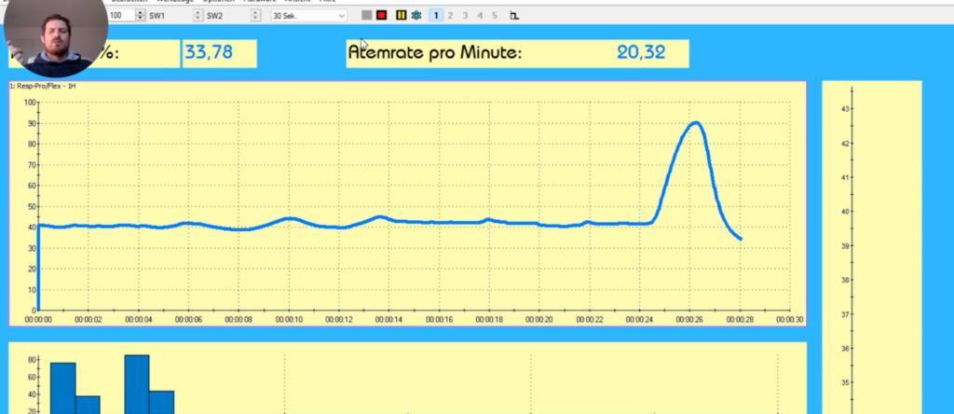Click into the field showing 100

click(x=120, y=16)
